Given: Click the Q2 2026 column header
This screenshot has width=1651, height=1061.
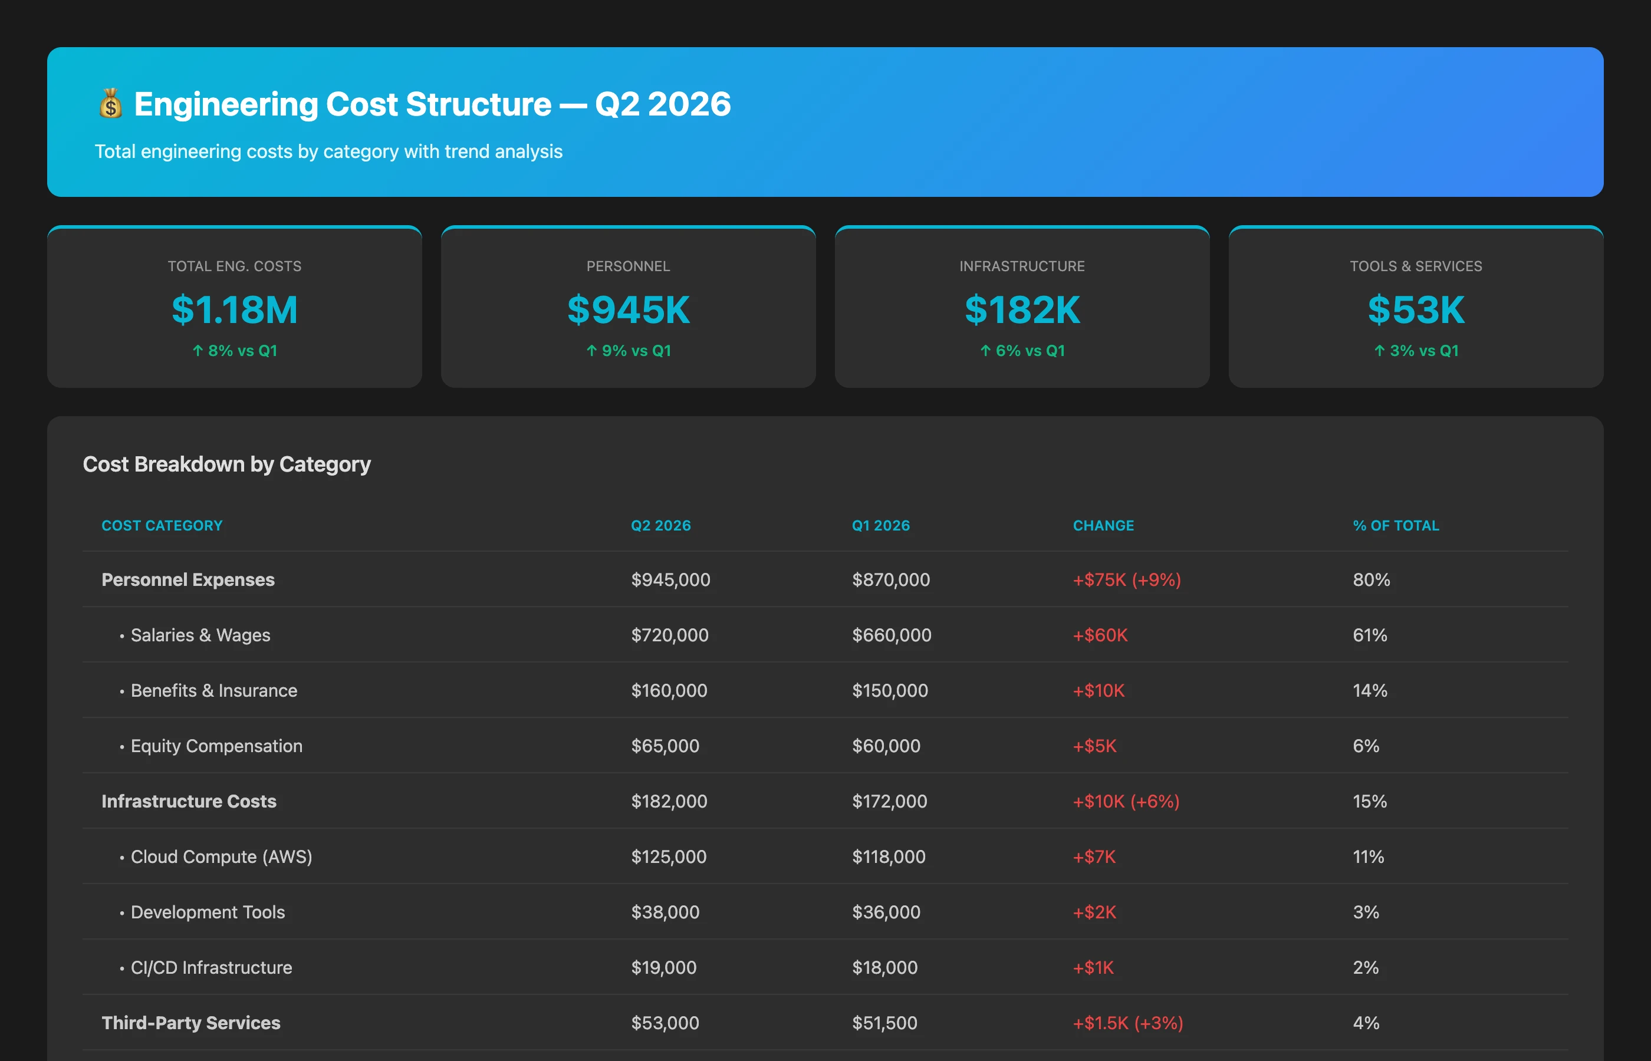Looking at the screenshot, I should pos(661,526).
